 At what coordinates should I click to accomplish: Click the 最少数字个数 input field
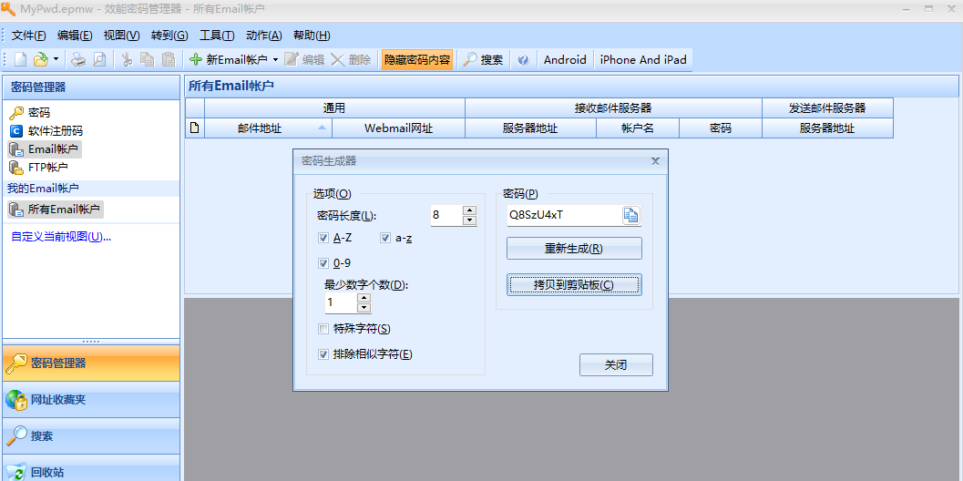pyautogui.click(x=340, y=302)
